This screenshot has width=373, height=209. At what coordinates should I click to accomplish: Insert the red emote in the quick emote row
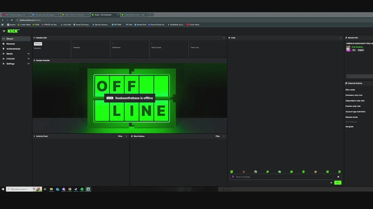[x=244, y=172]
